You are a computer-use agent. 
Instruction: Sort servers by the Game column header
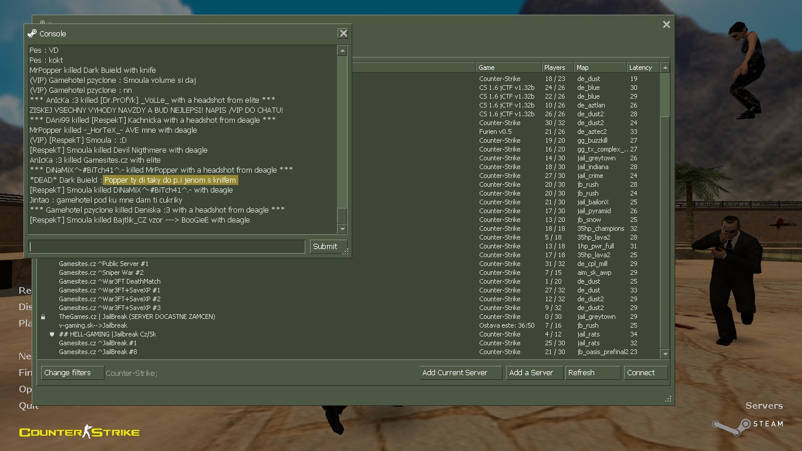coord(508,68)
